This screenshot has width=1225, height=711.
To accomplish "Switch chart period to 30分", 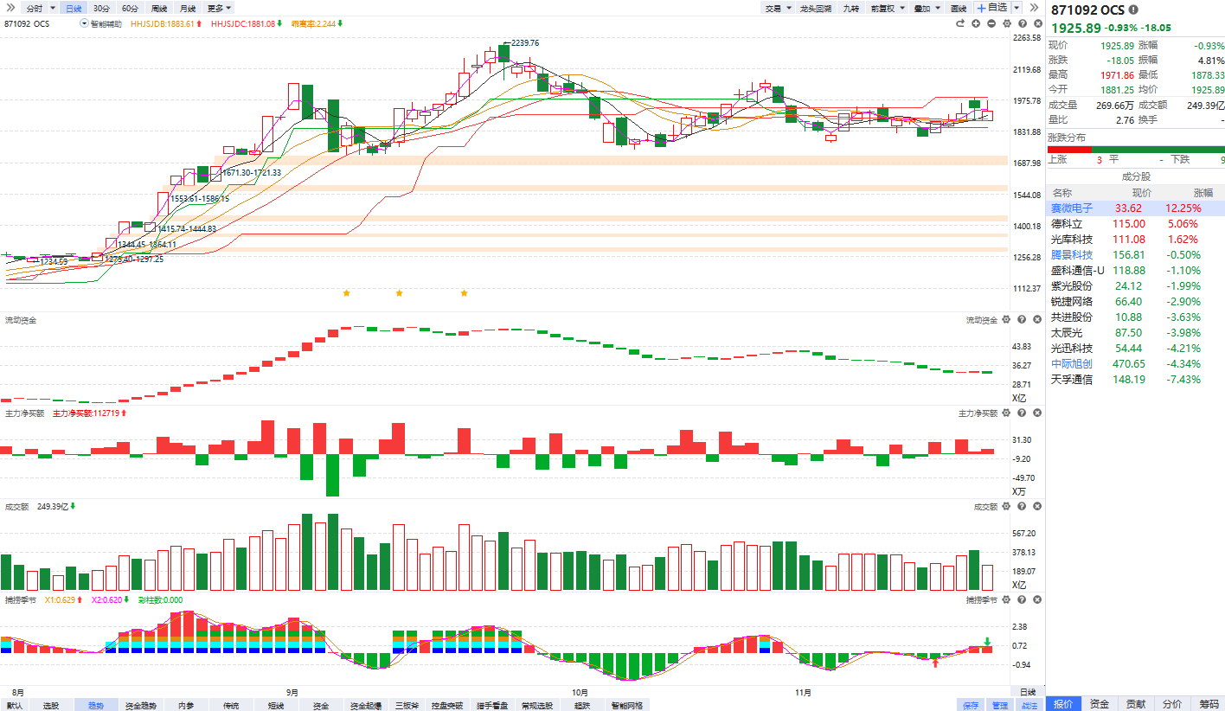I will [101, 8].
